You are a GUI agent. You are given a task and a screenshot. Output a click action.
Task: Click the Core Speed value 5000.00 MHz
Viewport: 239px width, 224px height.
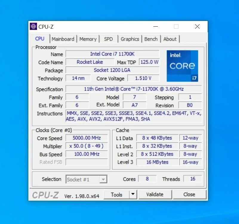coord(87,138)
